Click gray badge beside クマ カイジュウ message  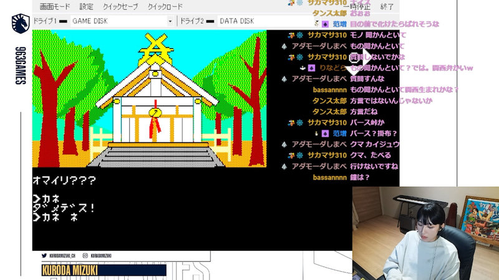coord(284,145)
